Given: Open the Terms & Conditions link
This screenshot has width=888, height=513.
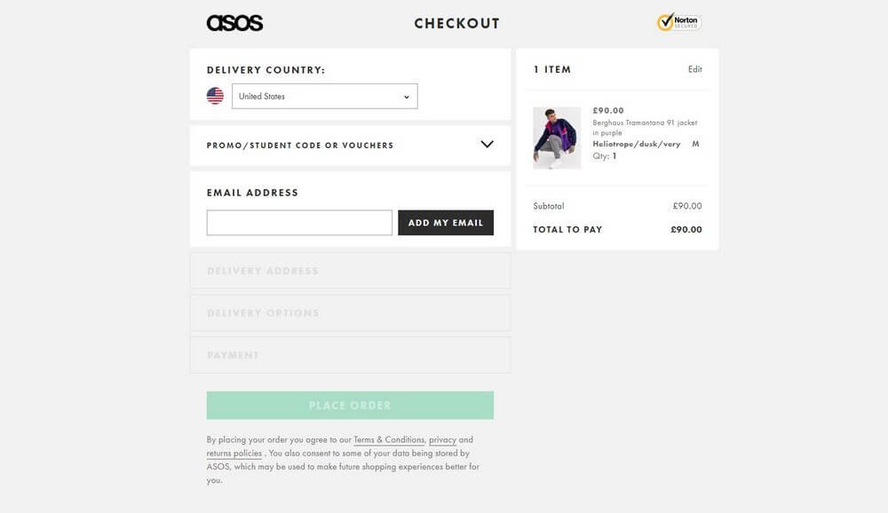Looking at the screenshot, I should click(389, 438).
